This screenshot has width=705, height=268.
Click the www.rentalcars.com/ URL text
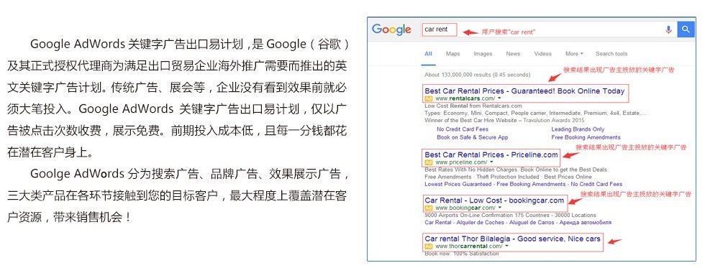click(465, 98)
